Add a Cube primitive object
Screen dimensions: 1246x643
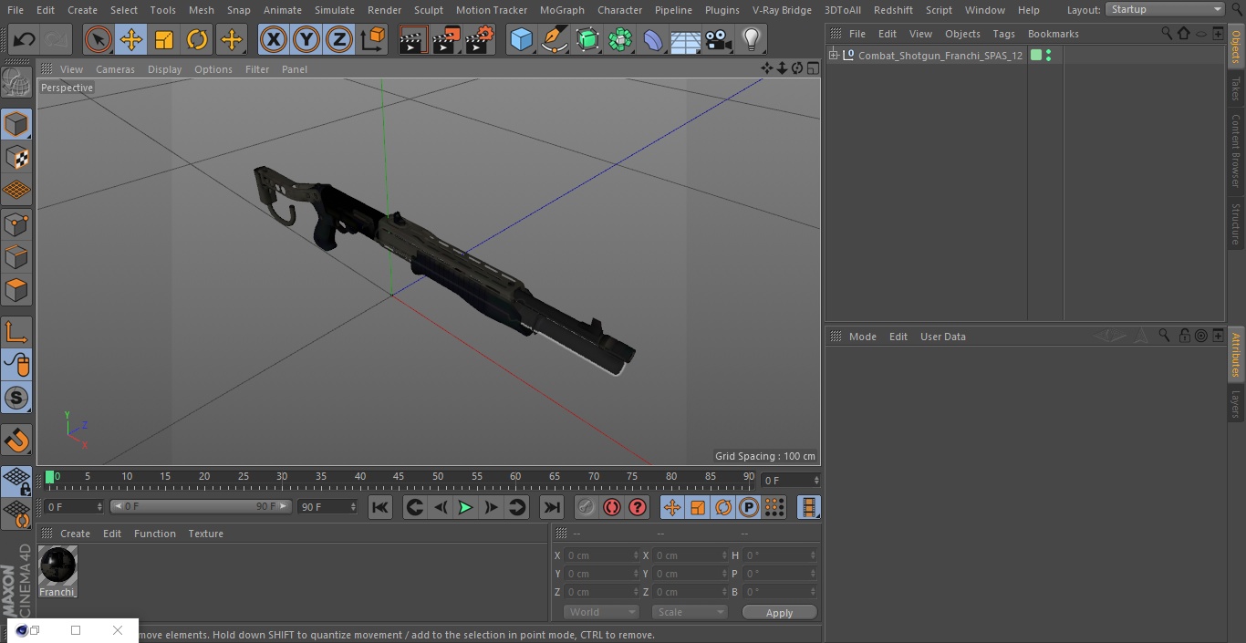[521, 40]
